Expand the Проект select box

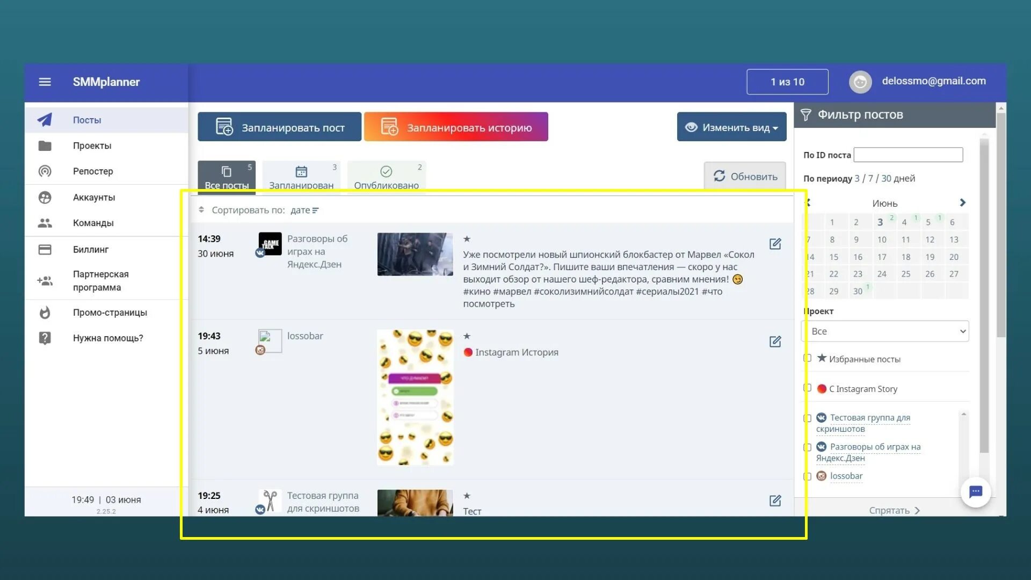(884, 331)
